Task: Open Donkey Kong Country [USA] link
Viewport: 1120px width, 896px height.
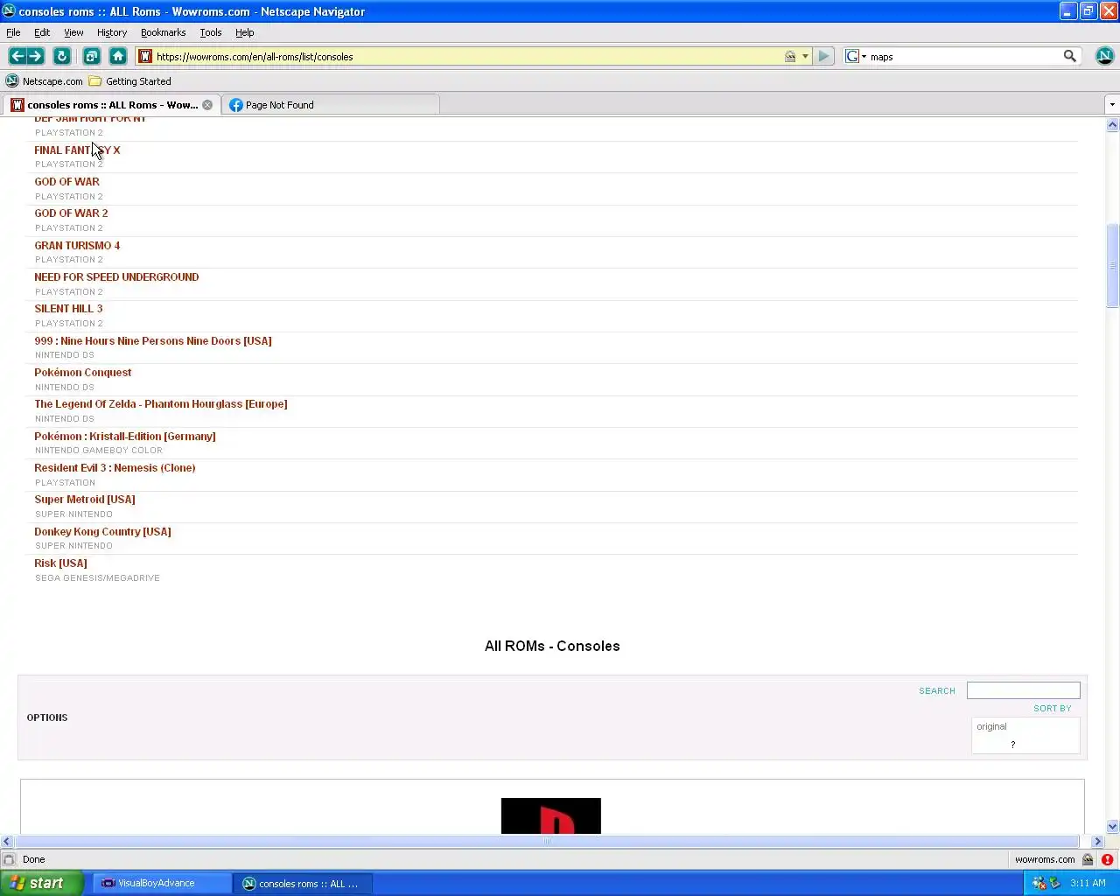Action: point(102,532)
